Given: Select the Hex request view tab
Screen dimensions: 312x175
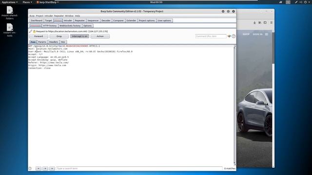Looking at the screenshot, I should [63, 42].
